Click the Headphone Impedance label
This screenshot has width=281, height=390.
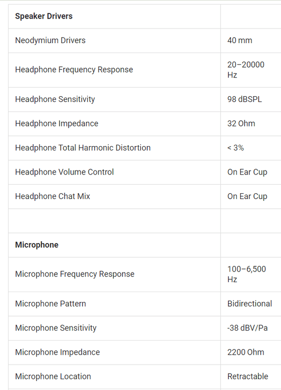57,123
